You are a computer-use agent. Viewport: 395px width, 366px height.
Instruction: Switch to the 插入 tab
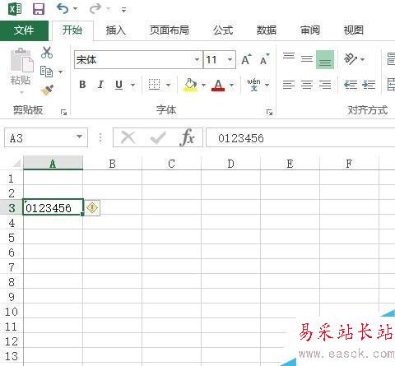pyautogui.click(x=116, y=30)
